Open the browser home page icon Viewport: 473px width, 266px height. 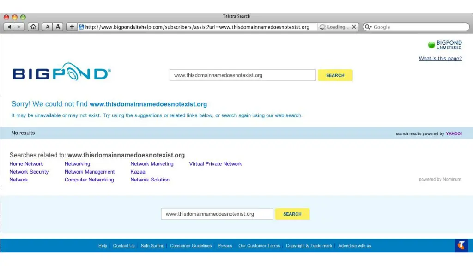(x=33, y=27)
